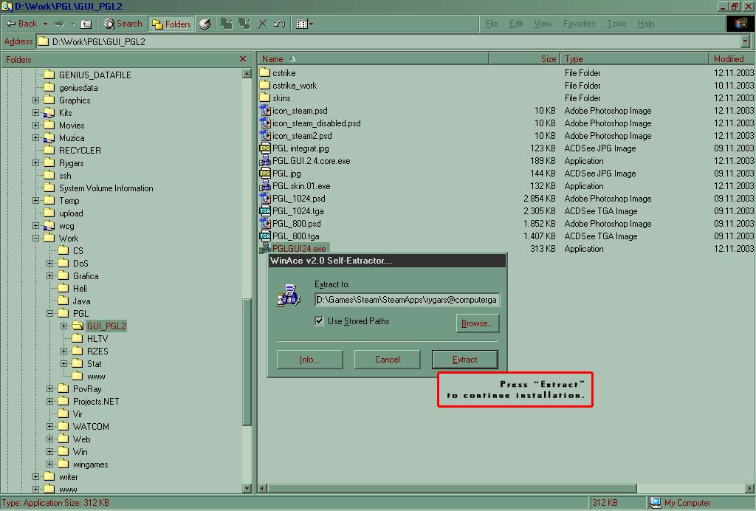Select the PGL_800.psd file icon
This screenshot has width=756, height=511.
(x=265, y=223)
